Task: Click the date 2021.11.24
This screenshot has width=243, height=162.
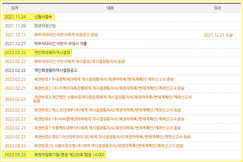Action: click(15, 17)
